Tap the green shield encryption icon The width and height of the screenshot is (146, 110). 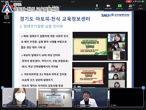(x=49, y=6)
